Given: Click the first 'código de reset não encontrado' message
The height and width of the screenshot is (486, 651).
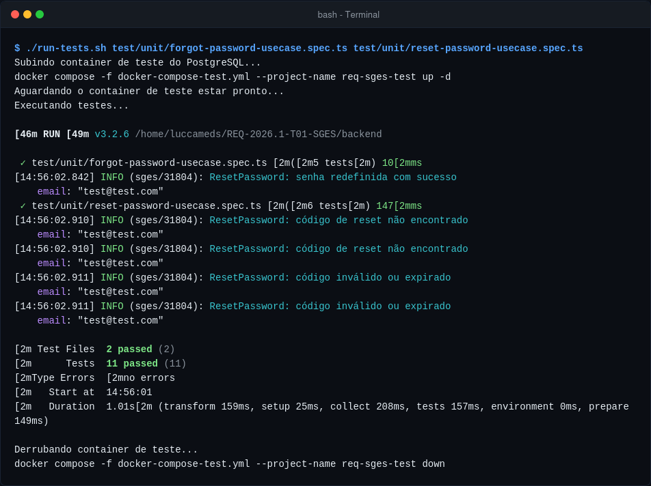Looking at the screenshot, I should click(382, 220).
